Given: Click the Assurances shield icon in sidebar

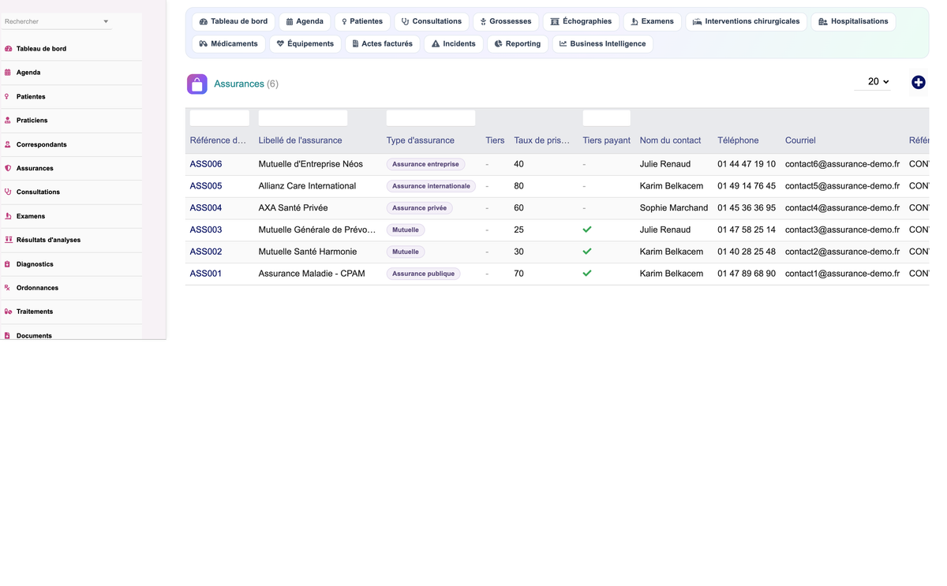Looking at the screenshot, I should click(x=8, y=169).
